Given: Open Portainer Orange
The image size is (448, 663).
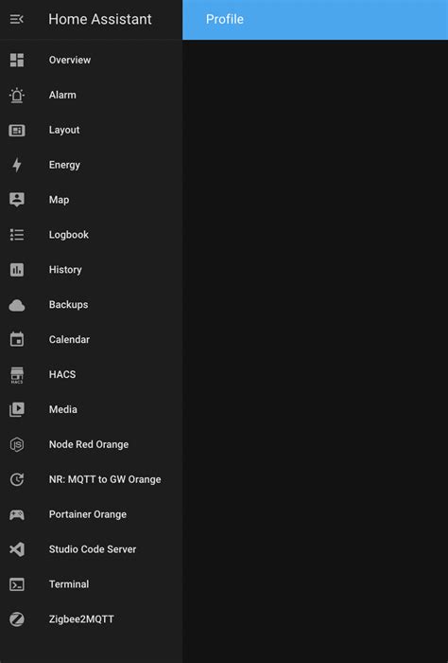Looking at the screenshot, I should pyautogui.click(x=91, y=514).
